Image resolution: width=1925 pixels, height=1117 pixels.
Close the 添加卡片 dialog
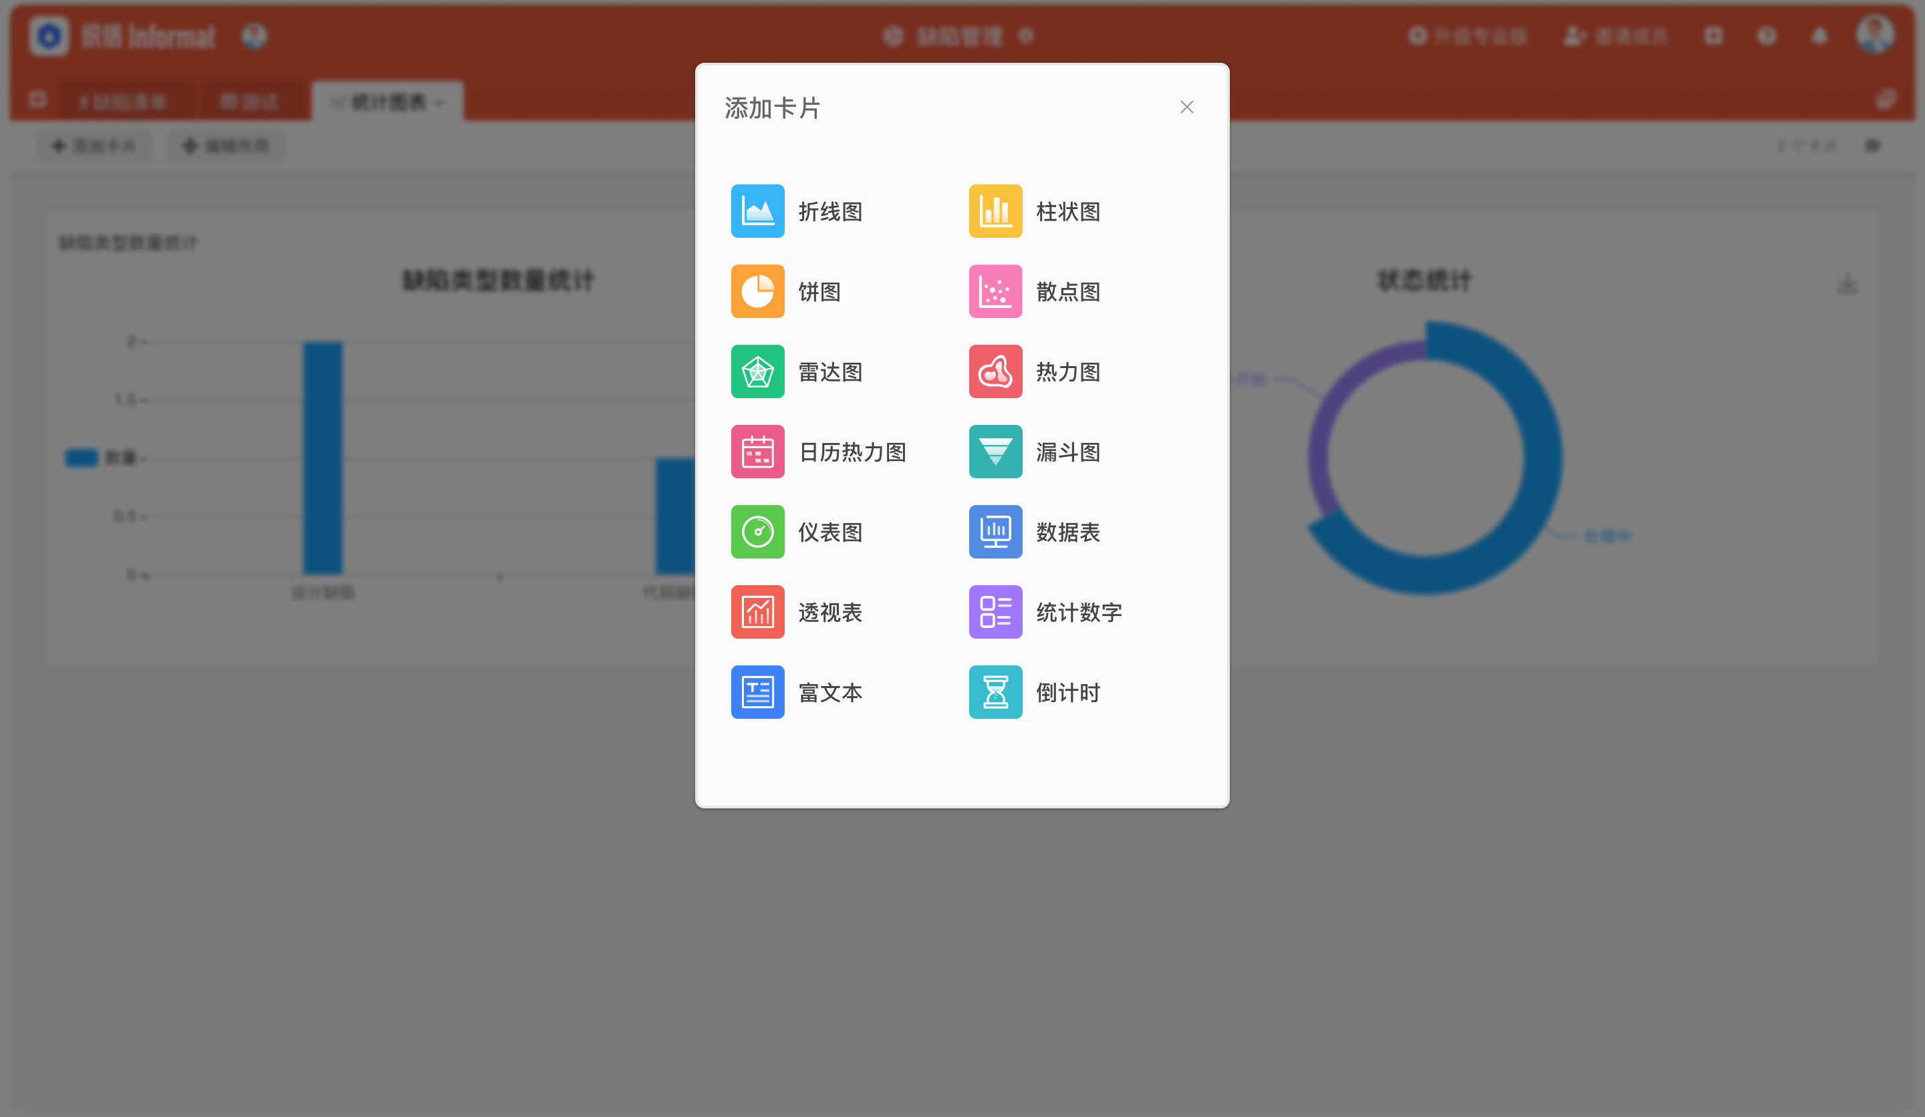tap(1186, 107)
